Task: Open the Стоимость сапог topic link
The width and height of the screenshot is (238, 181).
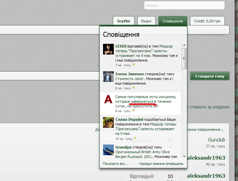Action: point(129,79)
